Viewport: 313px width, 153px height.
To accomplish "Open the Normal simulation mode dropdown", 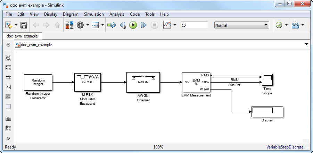I will (x=241, y=25).
